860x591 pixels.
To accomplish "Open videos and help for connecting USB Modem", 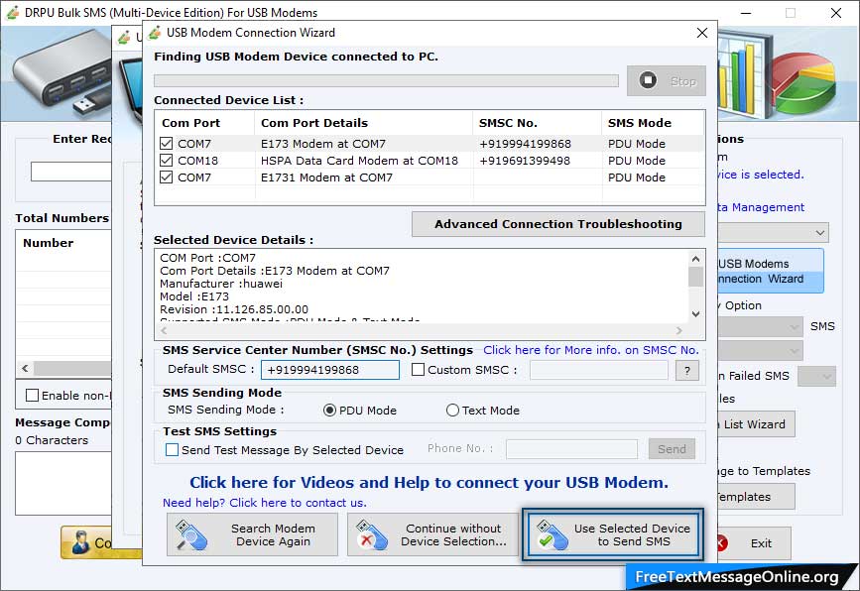I will (429, 483).
